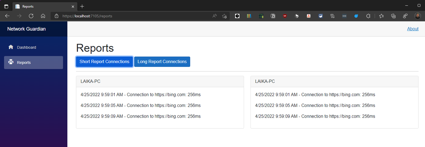Add page to favorites star icon
Image resolution: width=425 pixels, height=147 pixels.
[224, 16]
